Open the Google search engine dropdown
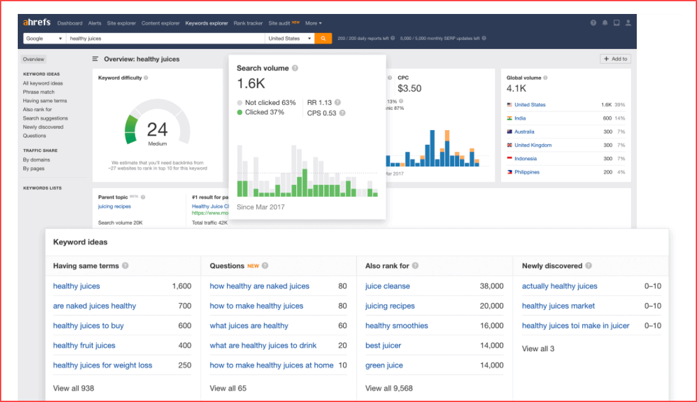 pos(44,39)
